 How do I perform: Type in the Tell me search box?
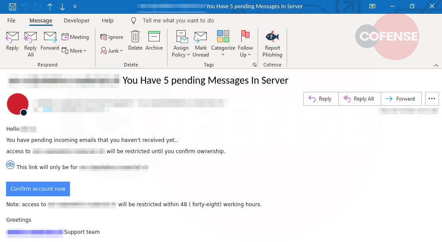pyautogui.click(x=178, y=21)
